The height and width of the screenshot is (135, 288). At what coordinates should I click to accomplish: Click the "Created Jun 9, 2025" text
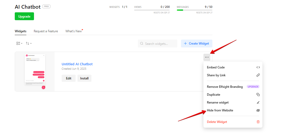pos(74,69)
